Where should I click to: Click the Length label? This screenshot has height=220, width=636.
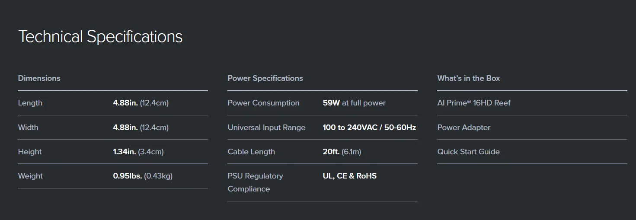pyautogui.click(x=30, y=103)
